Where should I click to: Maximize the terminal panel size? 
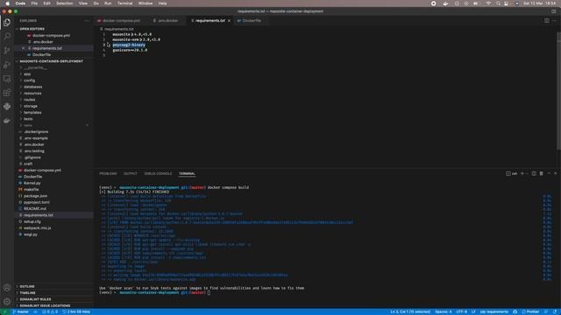(550, 173)
